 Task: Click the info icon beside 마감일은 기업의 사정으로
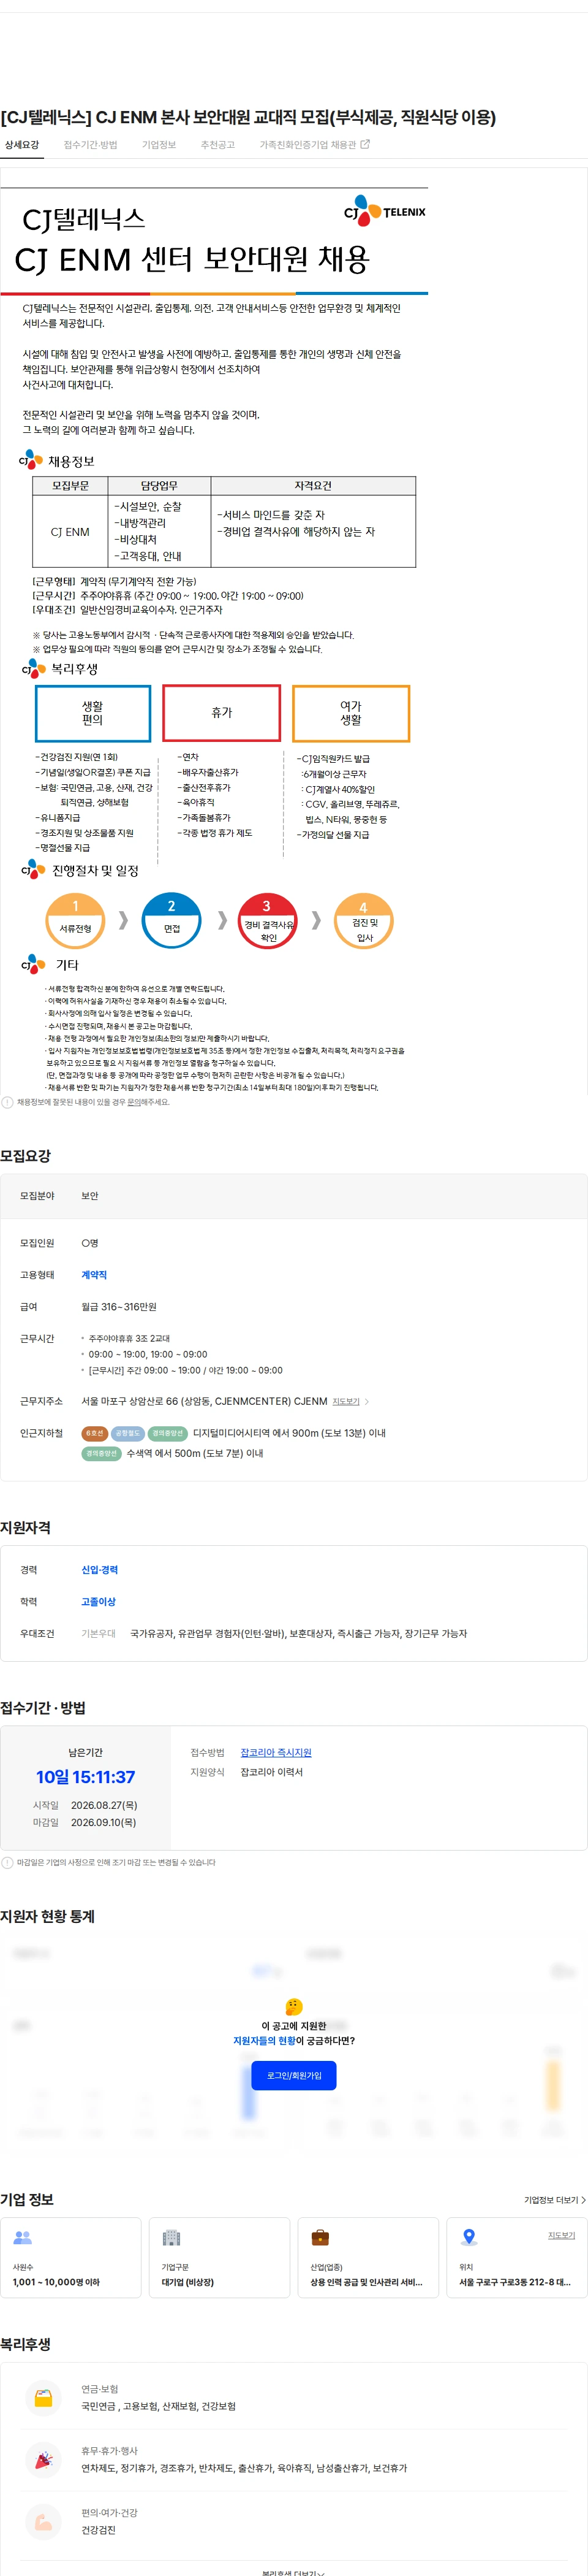(8, 1862)
